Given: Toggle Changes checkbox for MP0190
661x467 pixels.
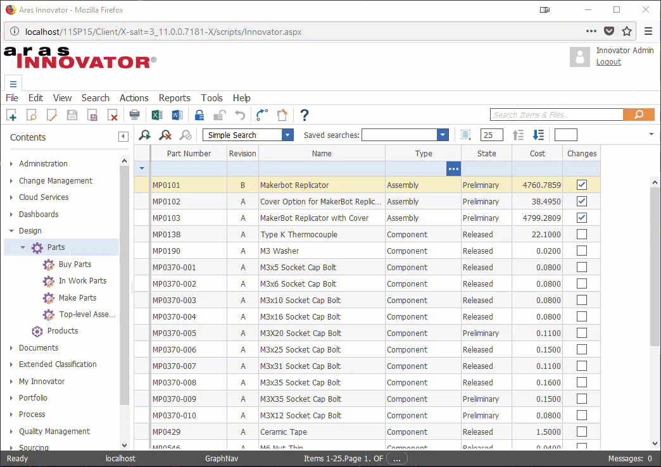Looking at the screenshot, I should [582, 251].
